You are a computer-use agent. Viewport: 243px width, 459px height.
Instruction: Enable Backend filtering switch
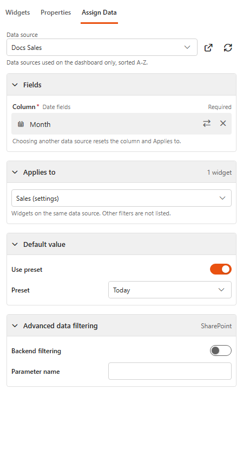(x=220, y=350)
